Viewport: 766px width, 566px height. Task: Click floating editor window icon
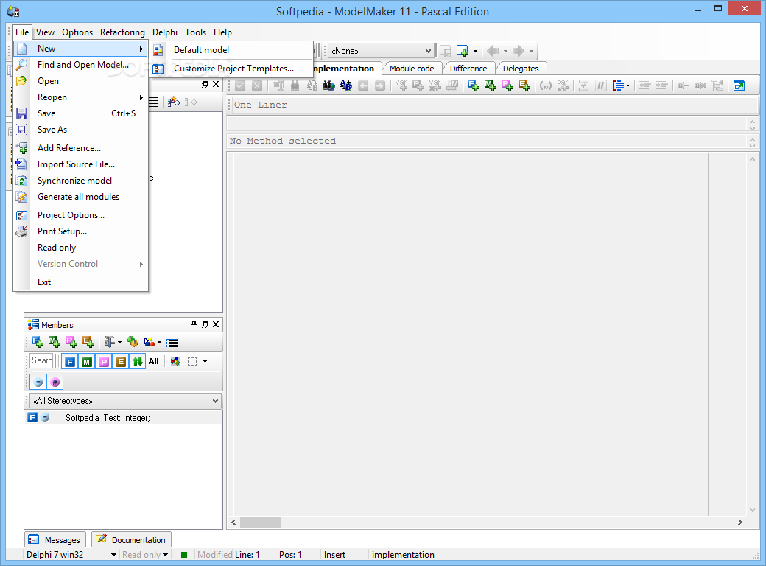tap(739, 85)
